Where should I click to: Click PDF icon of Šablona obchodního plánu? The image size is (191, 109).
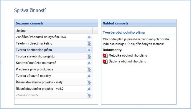coord(105,61)
